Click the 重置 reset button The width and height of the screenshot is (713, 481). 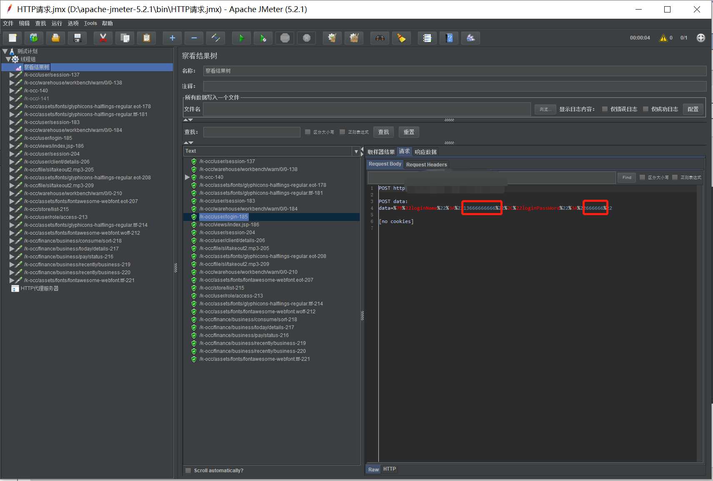pyautogui.click(x=409, y=132)
